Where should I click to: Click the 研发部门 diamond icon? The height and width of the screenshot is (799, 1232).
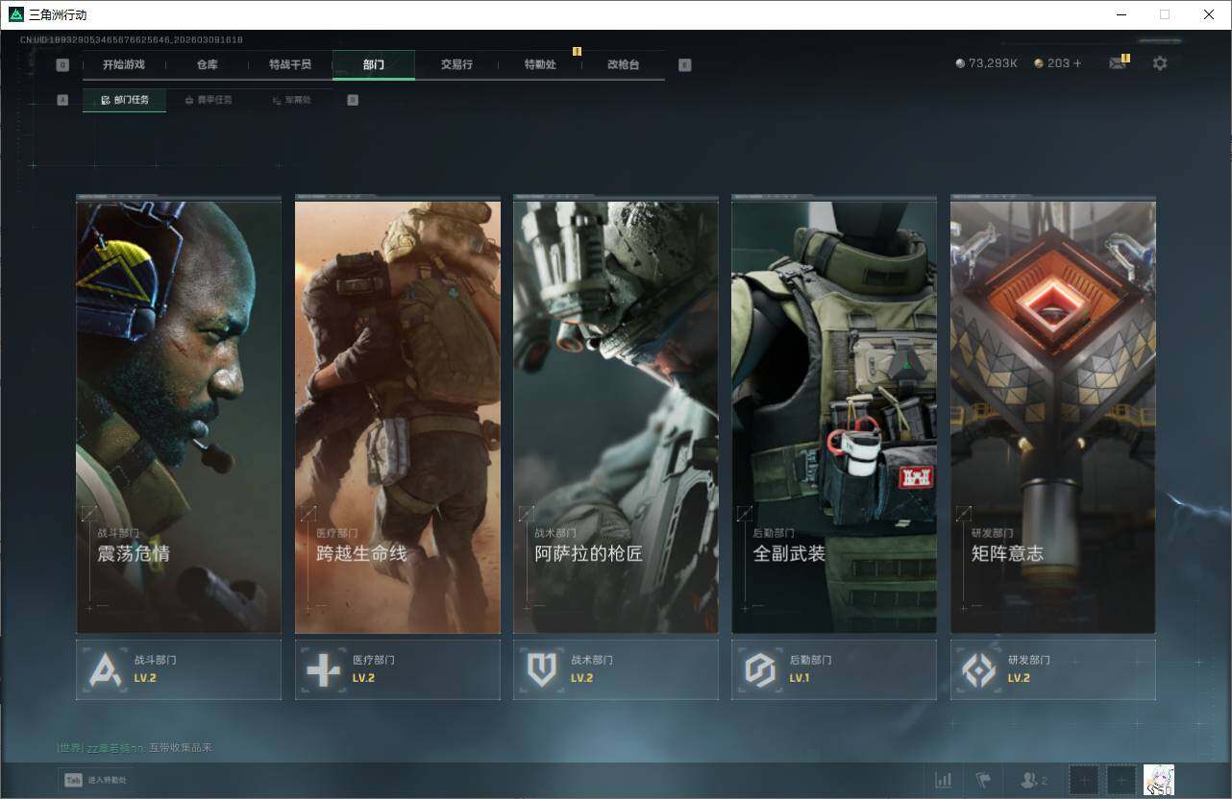click(x=978, y=669)
